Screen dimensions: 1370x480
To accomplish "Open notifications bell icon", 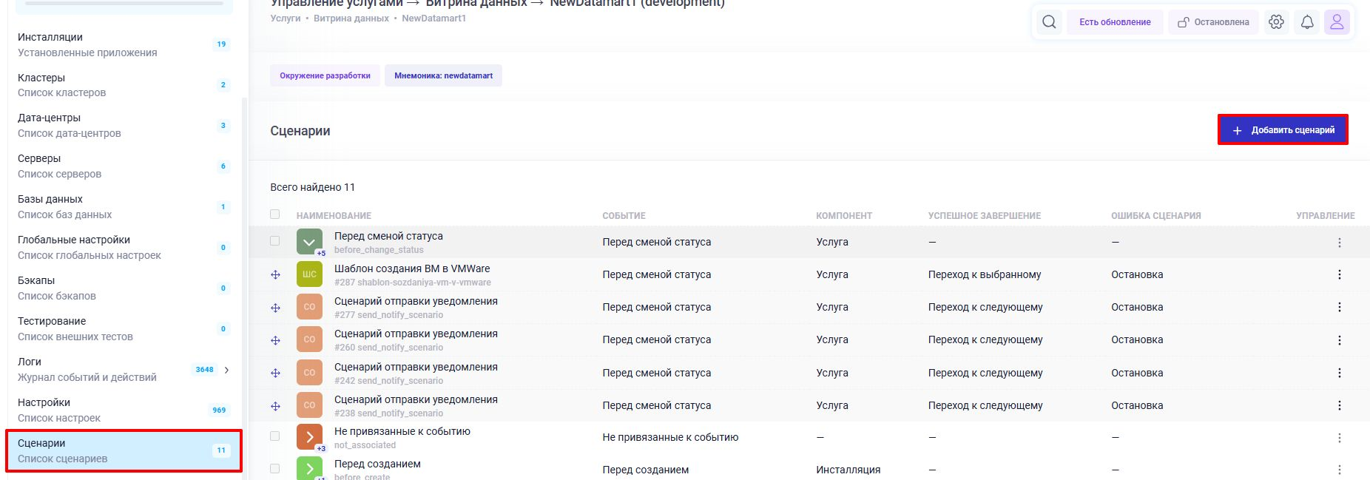I will (1307, 22).
